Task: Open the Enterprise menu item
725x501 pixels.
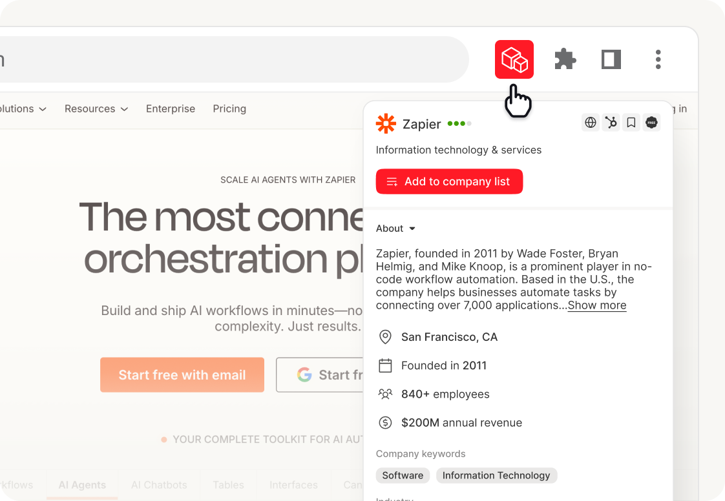Action: coord(171,108)
